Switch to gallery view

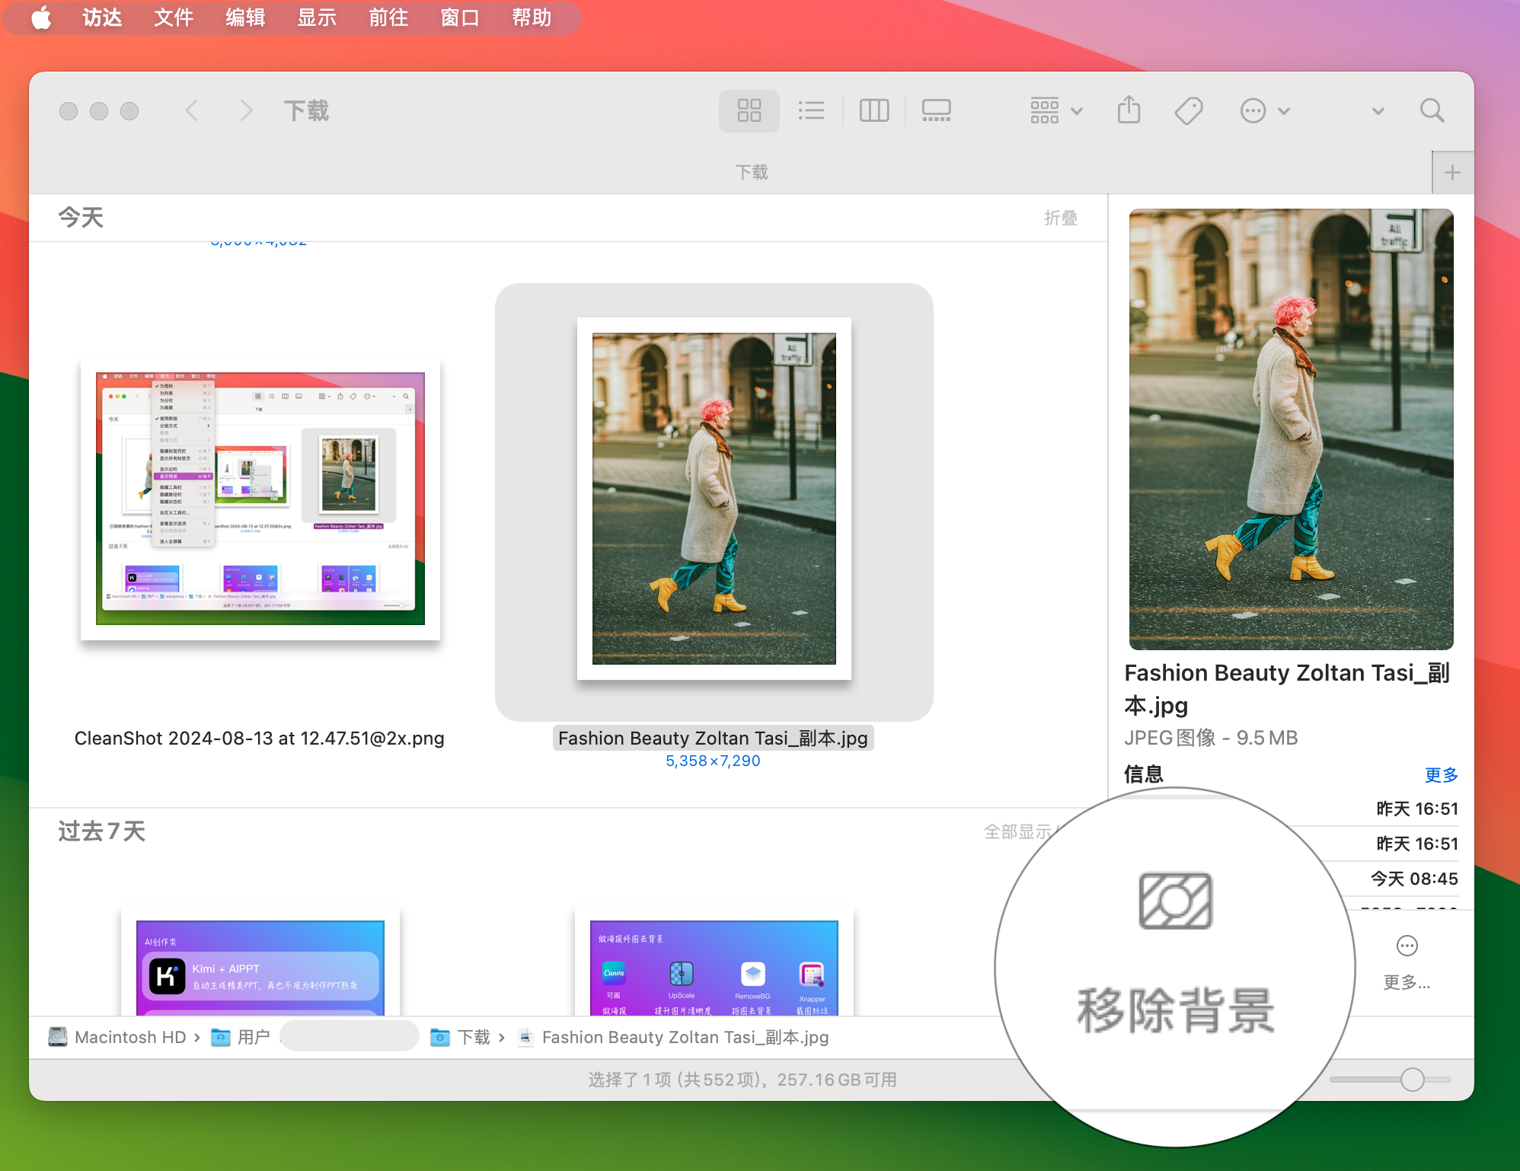[x=936, y=111]
